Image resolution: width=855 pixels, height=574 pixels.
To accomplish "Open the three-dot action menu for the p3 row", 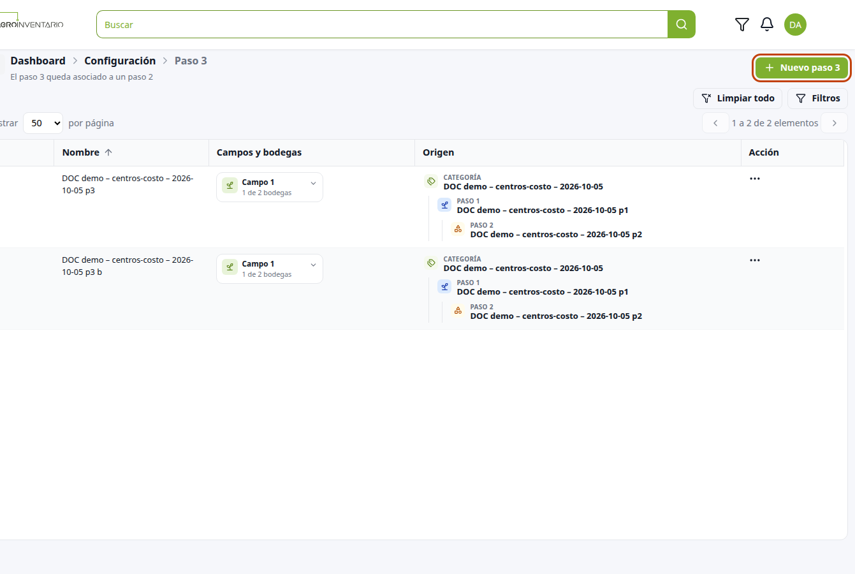I will [x=755, y=179].
